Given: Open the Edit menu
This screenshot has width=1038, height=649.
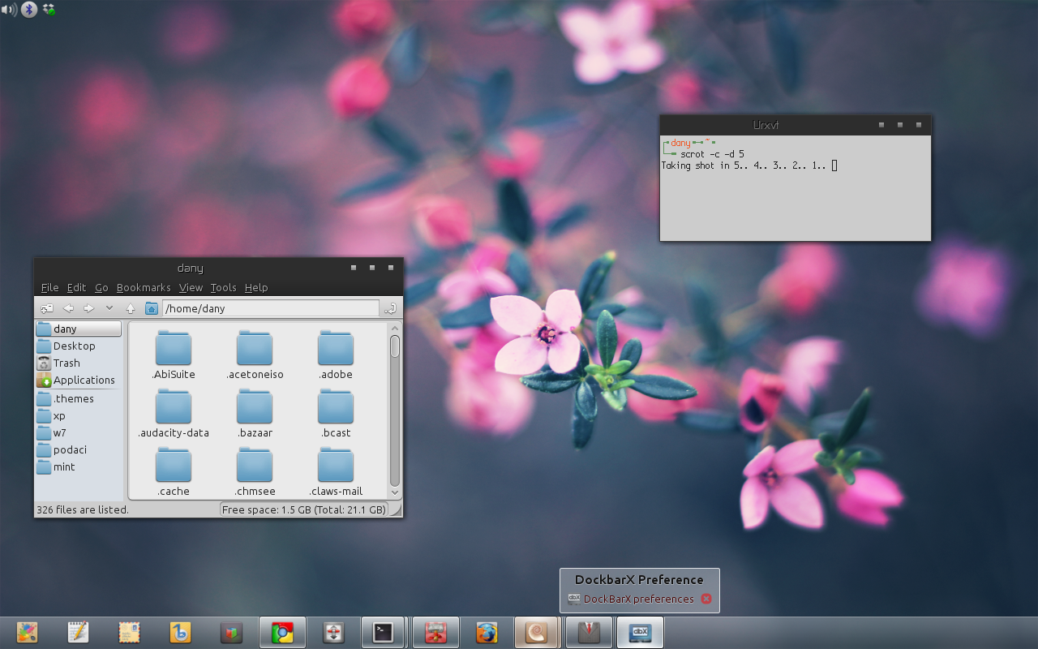Looking at the screenshot, I should point(76,287).
